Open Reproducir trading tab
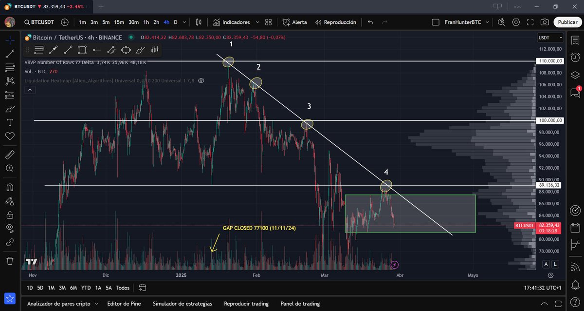This screenshot has width=584, height=311. coord(246,304)
